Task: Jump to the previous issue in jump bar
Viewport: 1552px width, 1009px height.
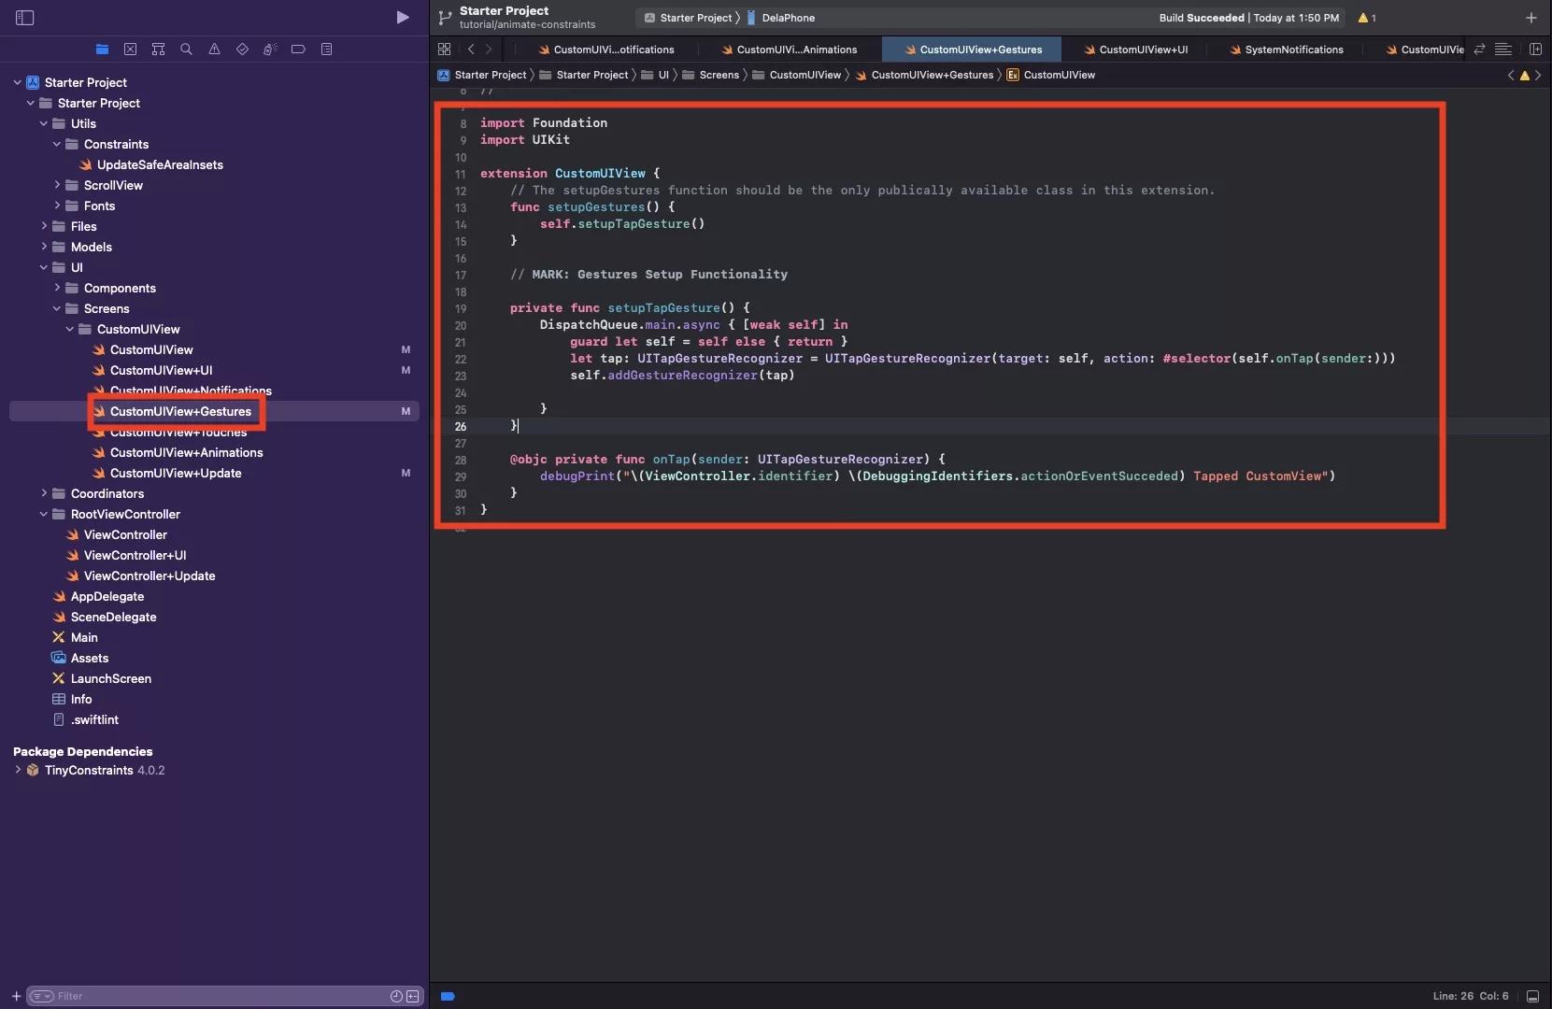Action: (x=1511, y=76)
